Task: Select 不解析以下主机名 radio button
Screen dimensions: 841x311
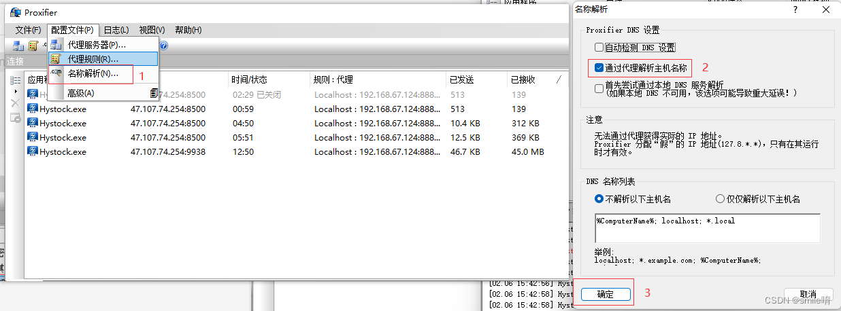Action: (599, 199)
